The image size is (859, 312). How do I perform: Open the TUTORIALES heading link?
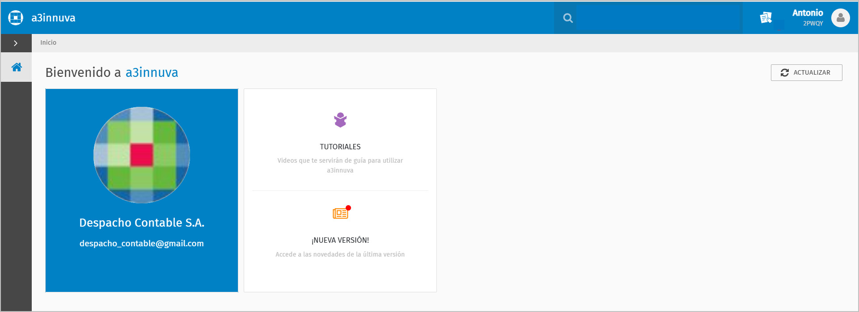(x=340, y=147)
